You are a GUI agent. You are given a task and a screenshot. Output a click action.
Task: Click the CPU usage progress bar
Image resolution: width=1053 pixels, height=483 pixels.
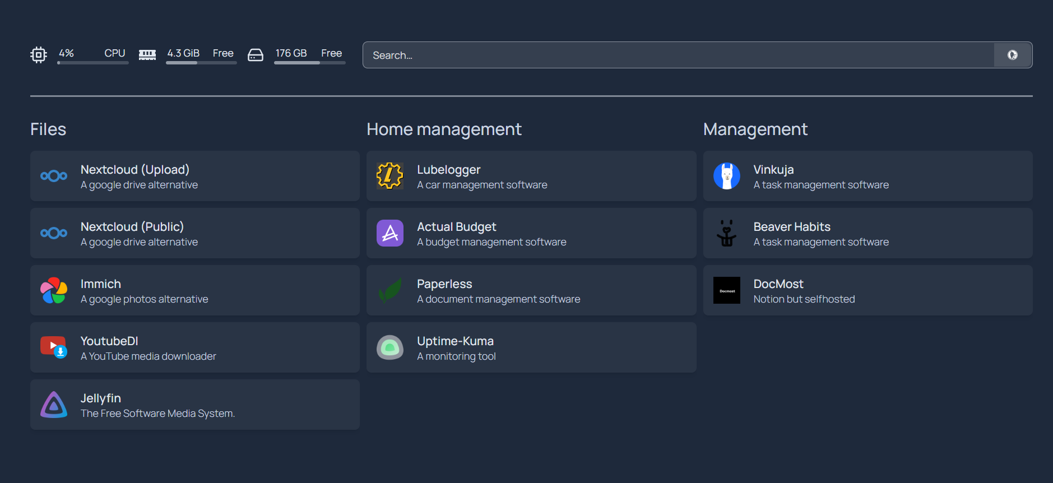coord(93,63)
